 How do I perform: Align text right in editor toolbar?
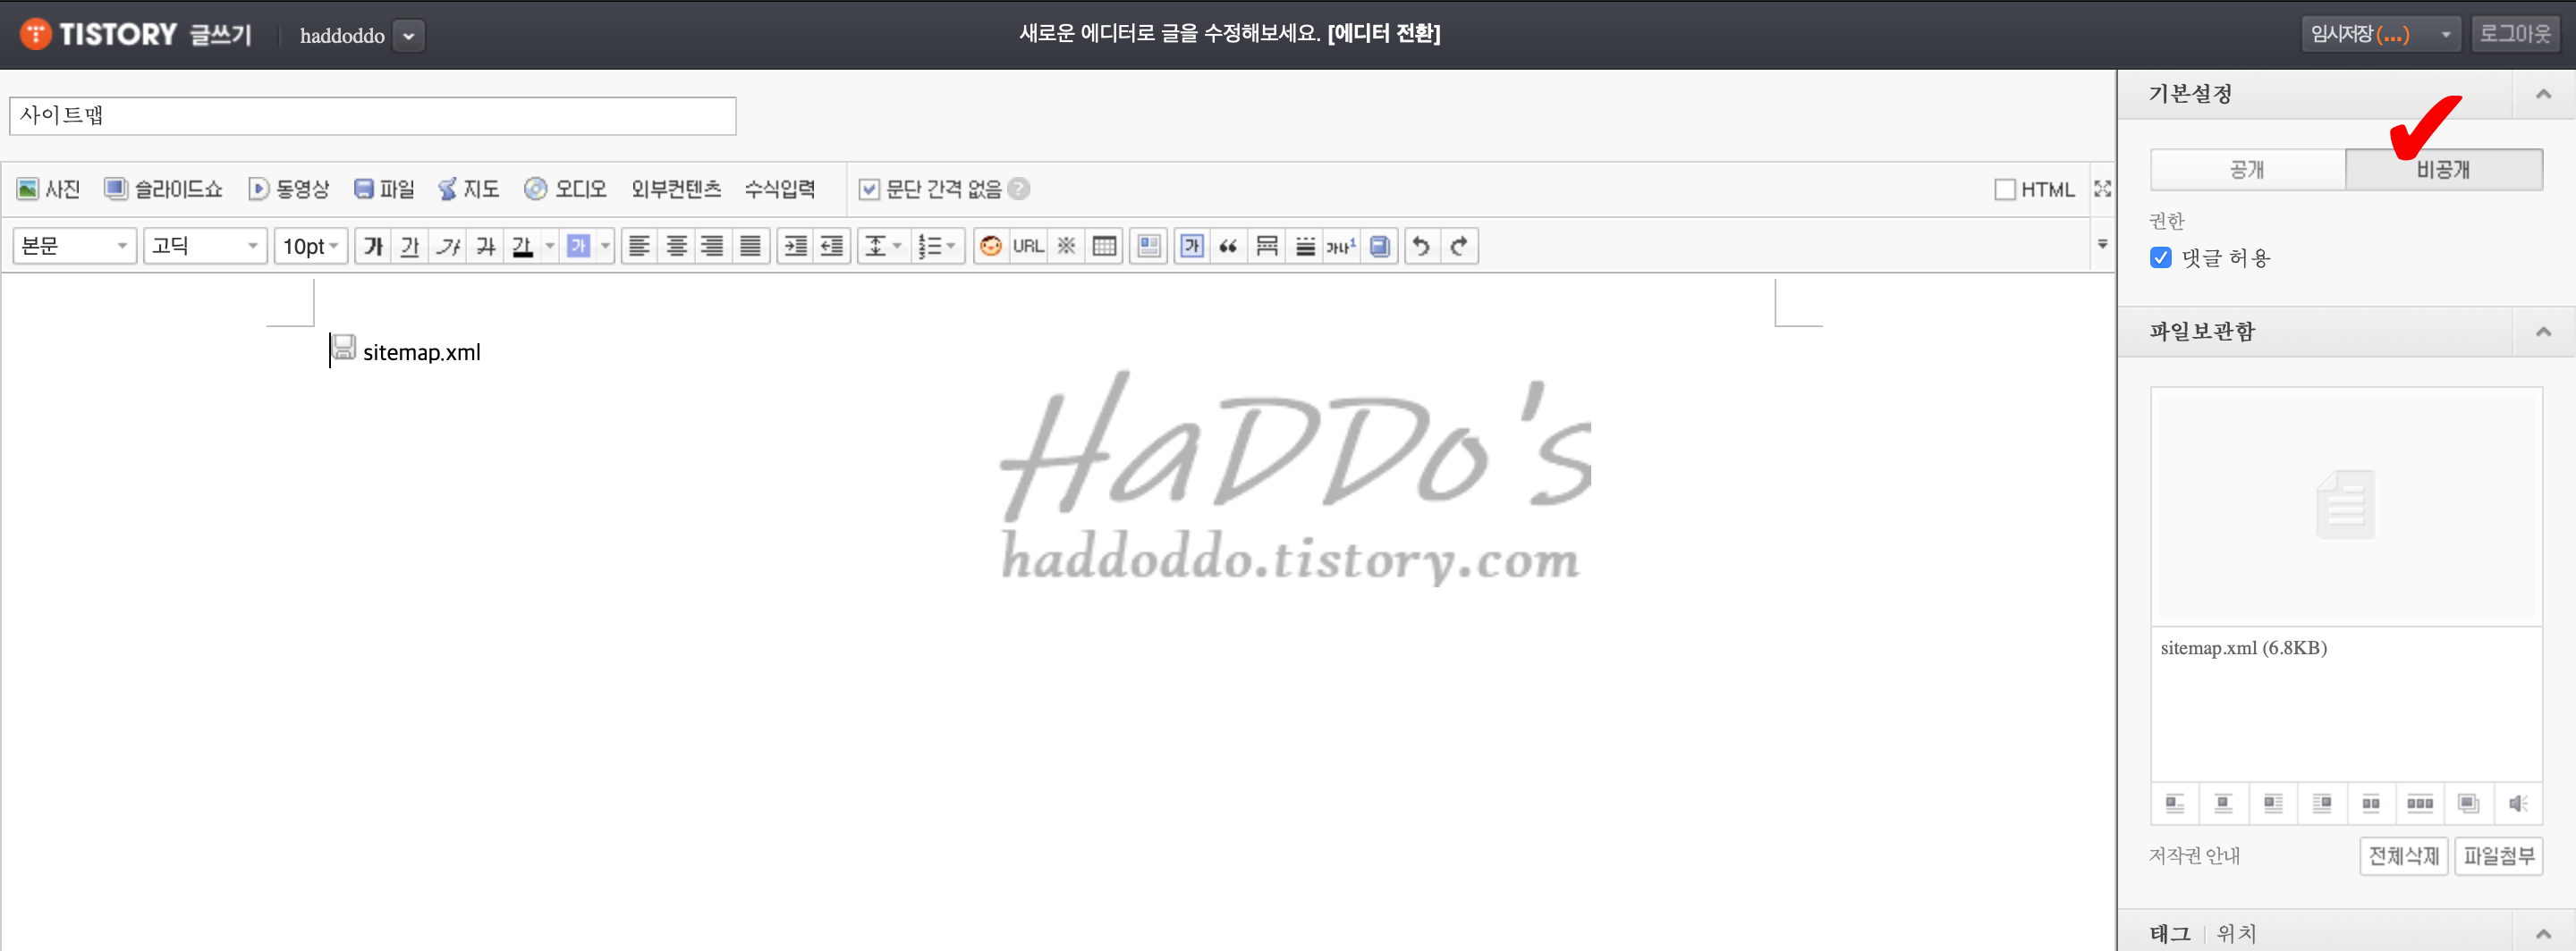[712, 246]
